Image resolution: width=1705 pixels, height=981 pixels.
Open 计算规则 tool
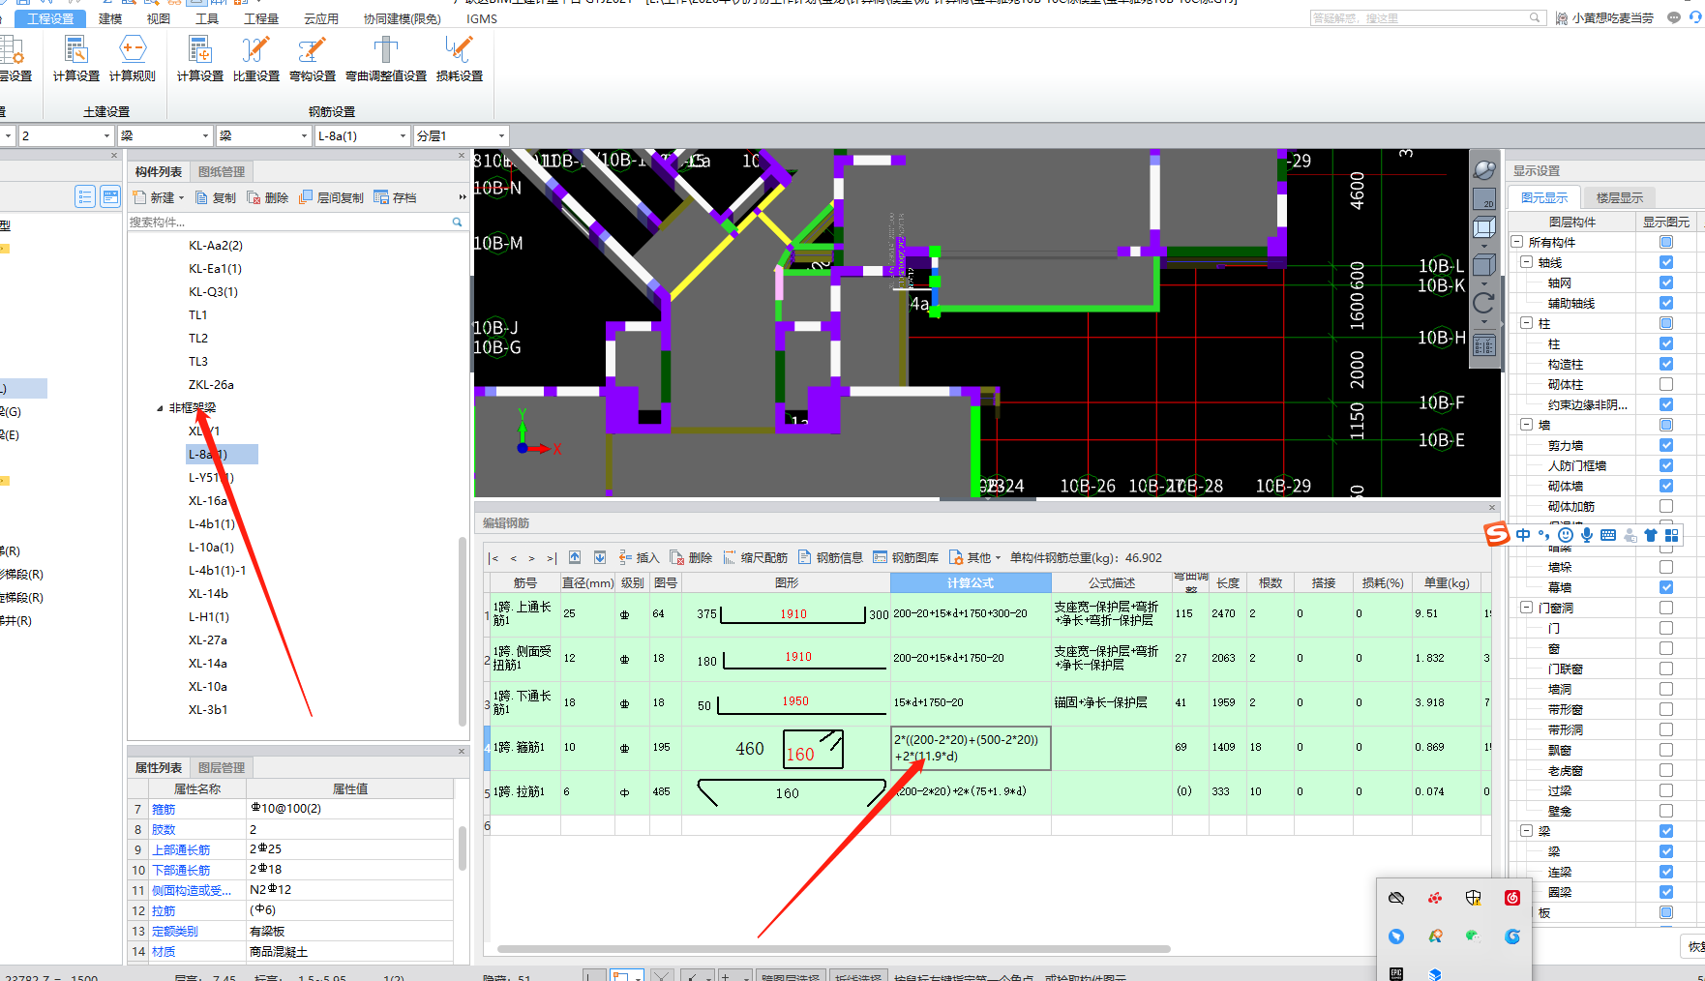click(x=133, y=58)
